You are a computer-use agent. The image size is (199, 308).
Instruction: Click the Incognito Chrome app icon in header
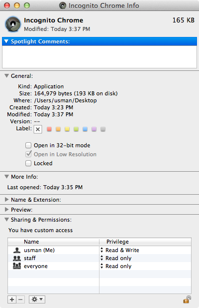(x=13, y=24)
